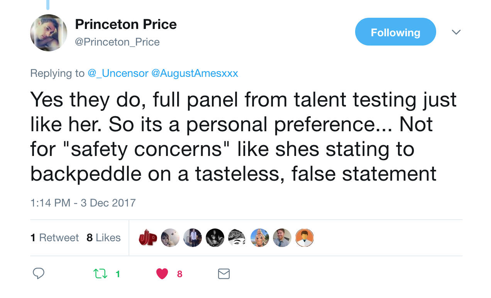The image size is (491, 298).
Task: Click the green retweet arrows icon
Action: 101,274
